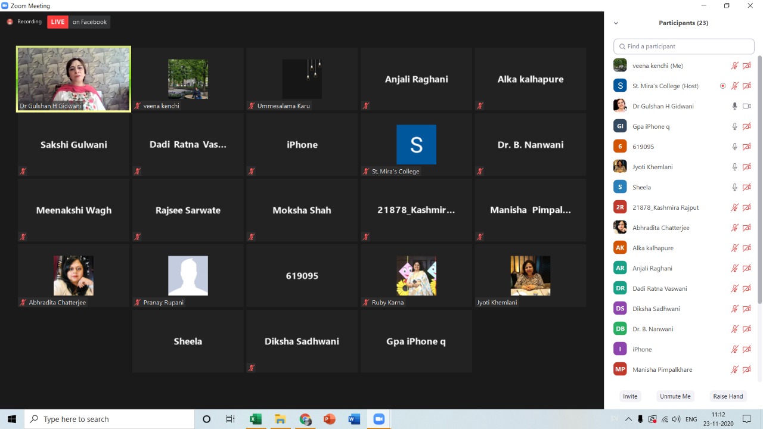Toggle Jyoti Khemlani's video-off icon
Viewport: 763px width, 429px height.
[746, 167]
